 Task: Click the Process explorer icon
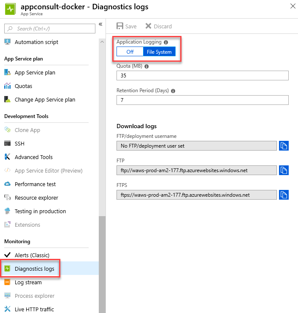coord(7,295)
